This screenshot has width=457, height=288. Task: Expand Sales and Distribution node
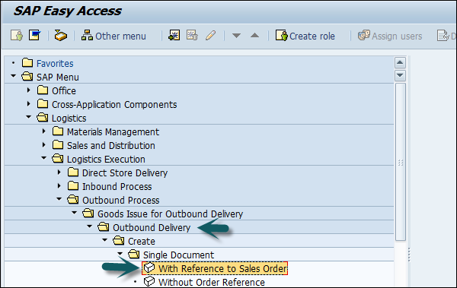click(43, 145)
